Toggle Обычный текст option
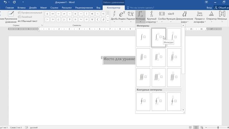Image resolution: width=229 pixels, height=129 pixels. (28, 21)
